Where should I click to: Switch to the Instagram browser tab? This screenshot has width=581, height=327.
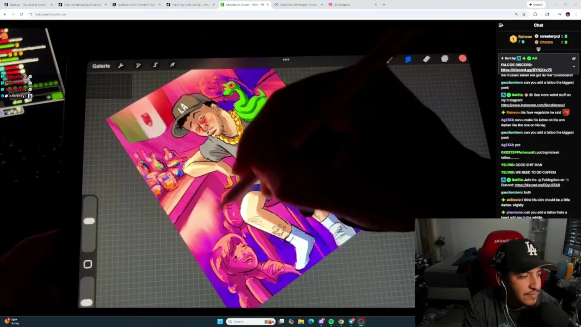pyautogui.click(x=352, y=5)
